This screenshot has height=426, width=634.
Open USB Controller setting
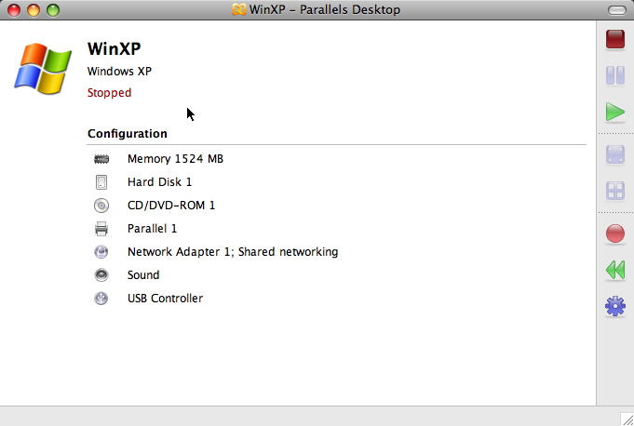tap(165, 299)
